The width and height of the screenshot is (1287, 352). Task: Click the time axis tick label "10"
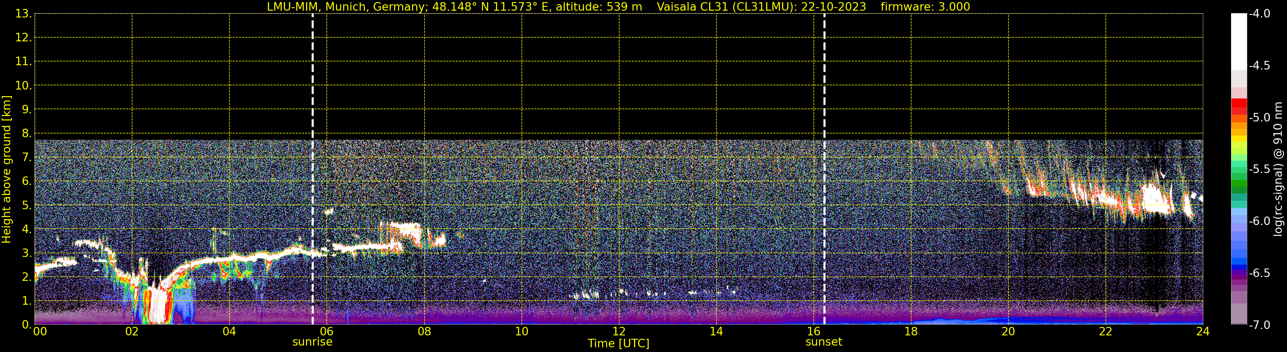coord(522,332)
